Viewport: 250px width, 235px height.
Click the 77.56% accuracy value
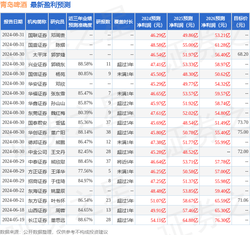click(x=85, y=171)
